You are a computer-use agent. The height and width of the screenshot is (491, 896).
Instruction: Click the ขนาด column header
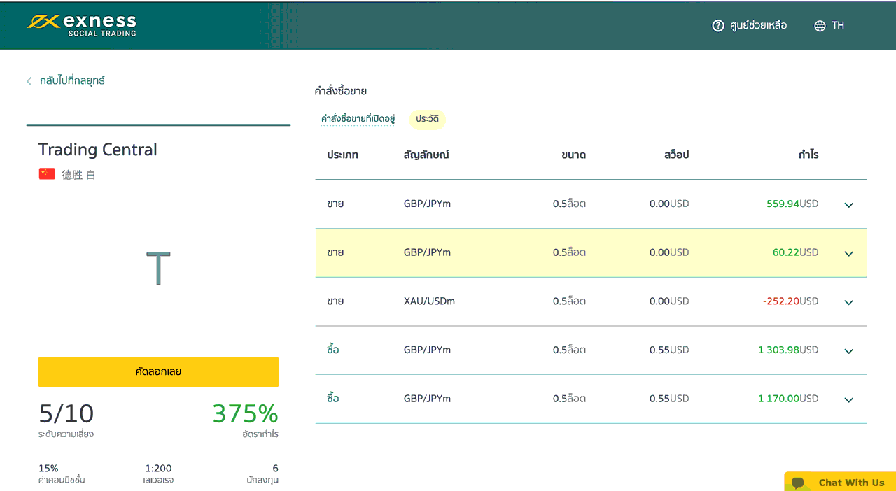click(x=573, y=155)
